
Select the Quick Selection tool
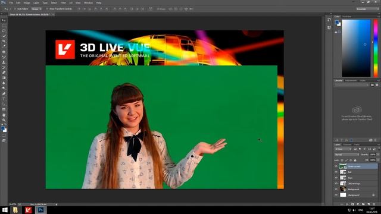coord(4,36)
